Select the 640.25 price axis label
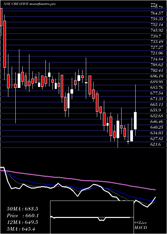Image resolution: width=167 pixels, height=234 pixels. pos(157,127)
